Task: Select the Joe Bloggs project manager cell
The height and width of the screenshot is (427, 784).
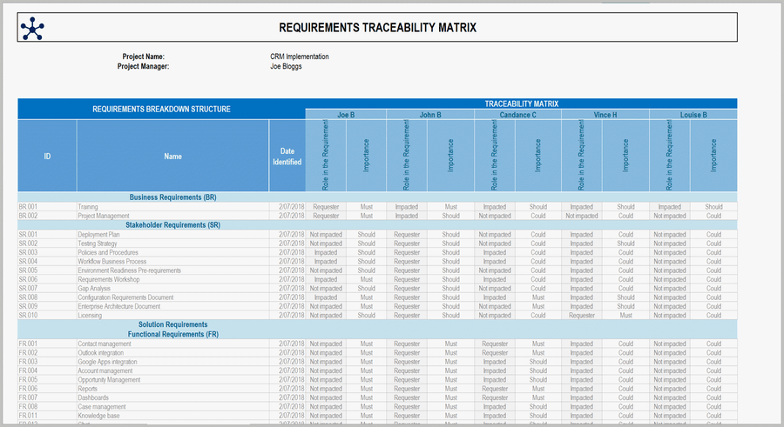Action: coord(286,66)
